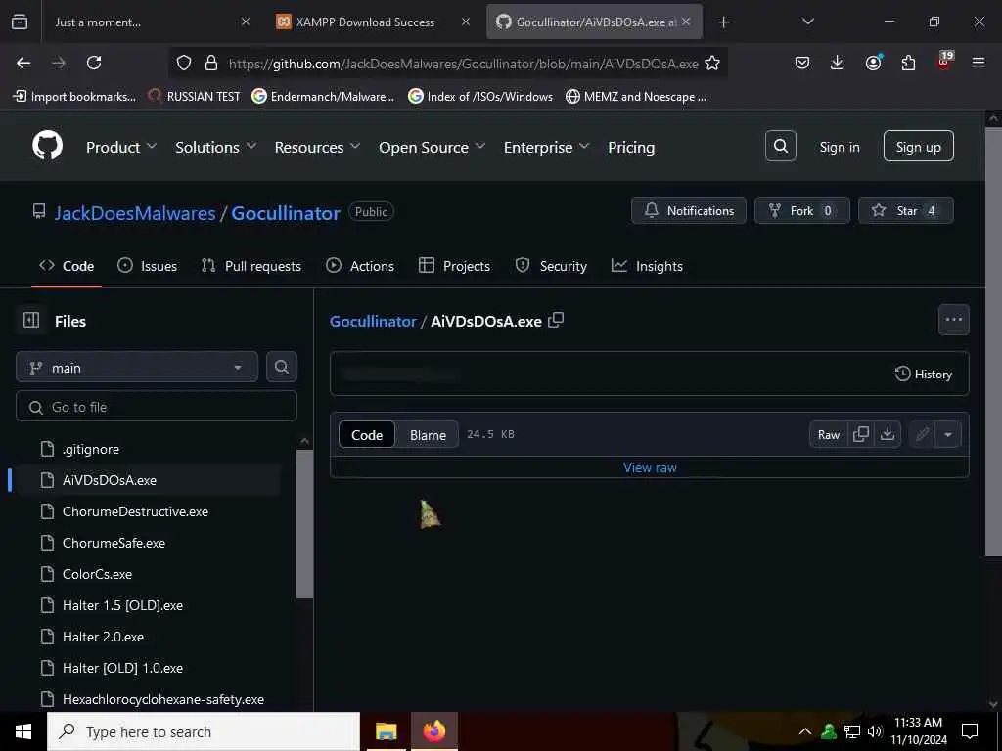The image size is (1002, 751).
Task: Copy file path next to AiVDsDOsA.exe
Action: (x=556, y=320)
